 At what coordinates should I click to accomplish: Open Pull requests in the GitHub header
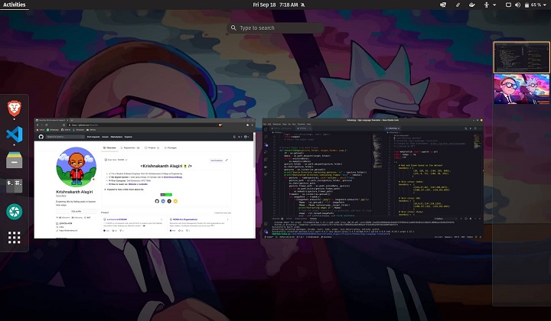pyautogui.click(x=93, y=137)
